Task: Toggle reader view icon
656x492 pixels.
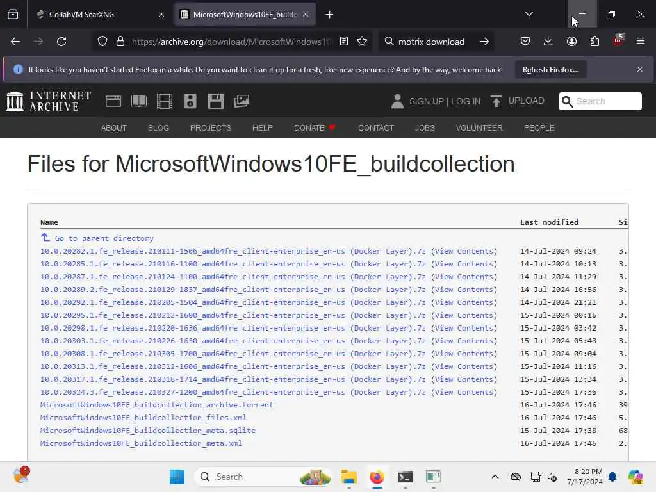Action: point(344,42)
